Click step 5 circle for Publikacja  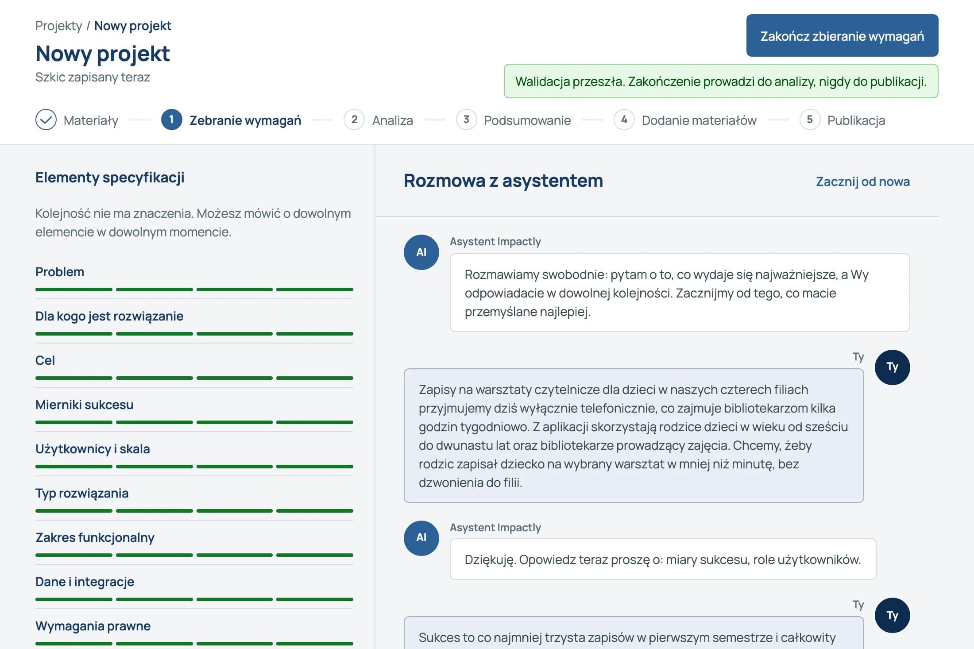coord(810,120)
